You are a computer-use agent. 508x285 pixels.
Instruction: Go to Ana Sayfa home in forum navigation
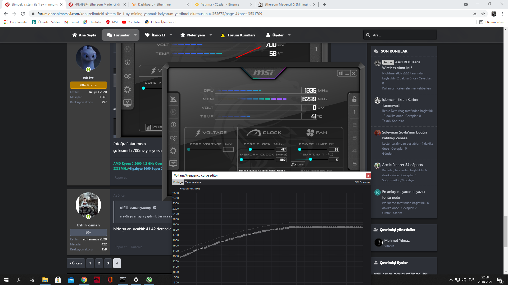(x=84, y=35)
